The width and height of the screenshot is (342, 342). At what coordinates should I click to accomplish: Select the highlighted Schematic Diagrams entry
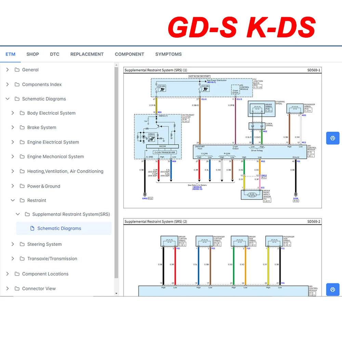pyautogui.click(x=64, y=228)
